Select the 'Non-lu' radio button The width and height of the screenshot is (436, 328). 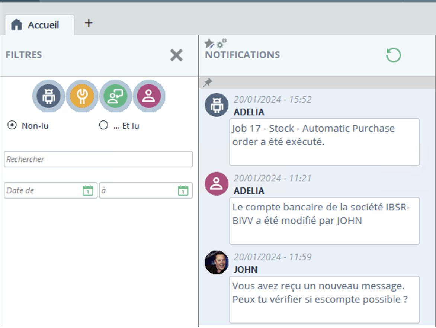(x=11, y=126)
